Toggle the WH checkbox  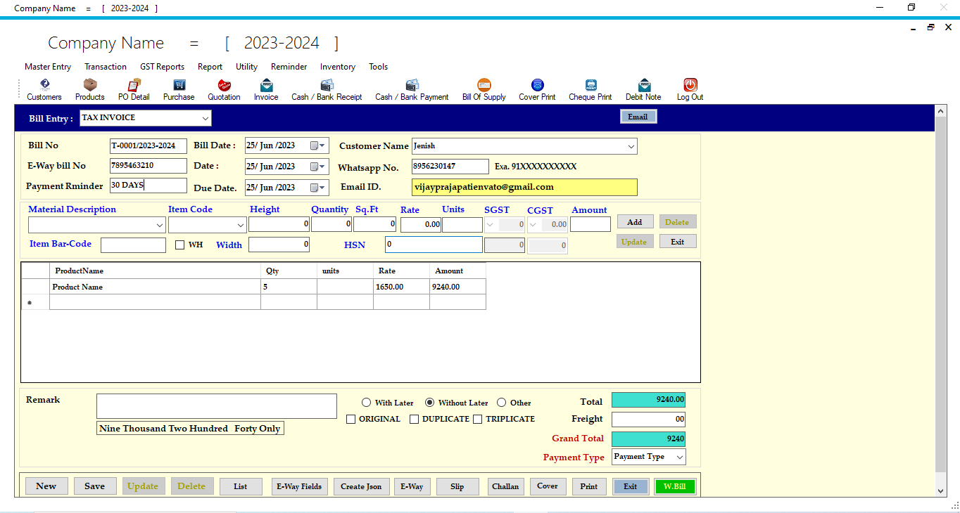tap(179, 244)
